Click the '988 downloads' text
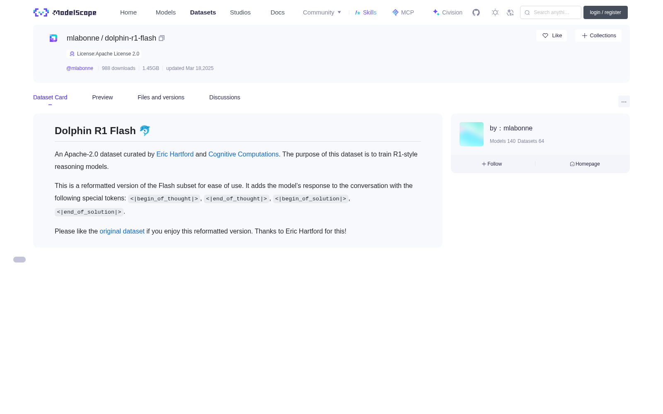 click(x=119, y=68)
